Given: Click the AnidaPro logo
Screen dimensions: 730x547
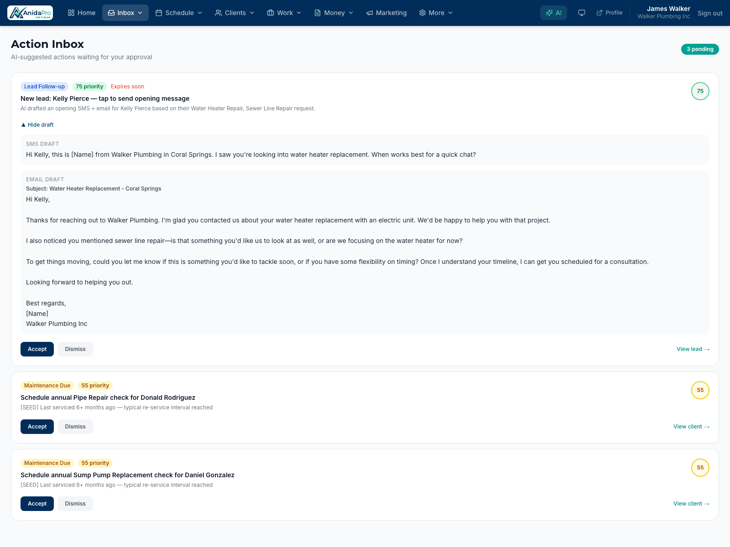Looking at the screenshot, I should (x=30, y=13).
